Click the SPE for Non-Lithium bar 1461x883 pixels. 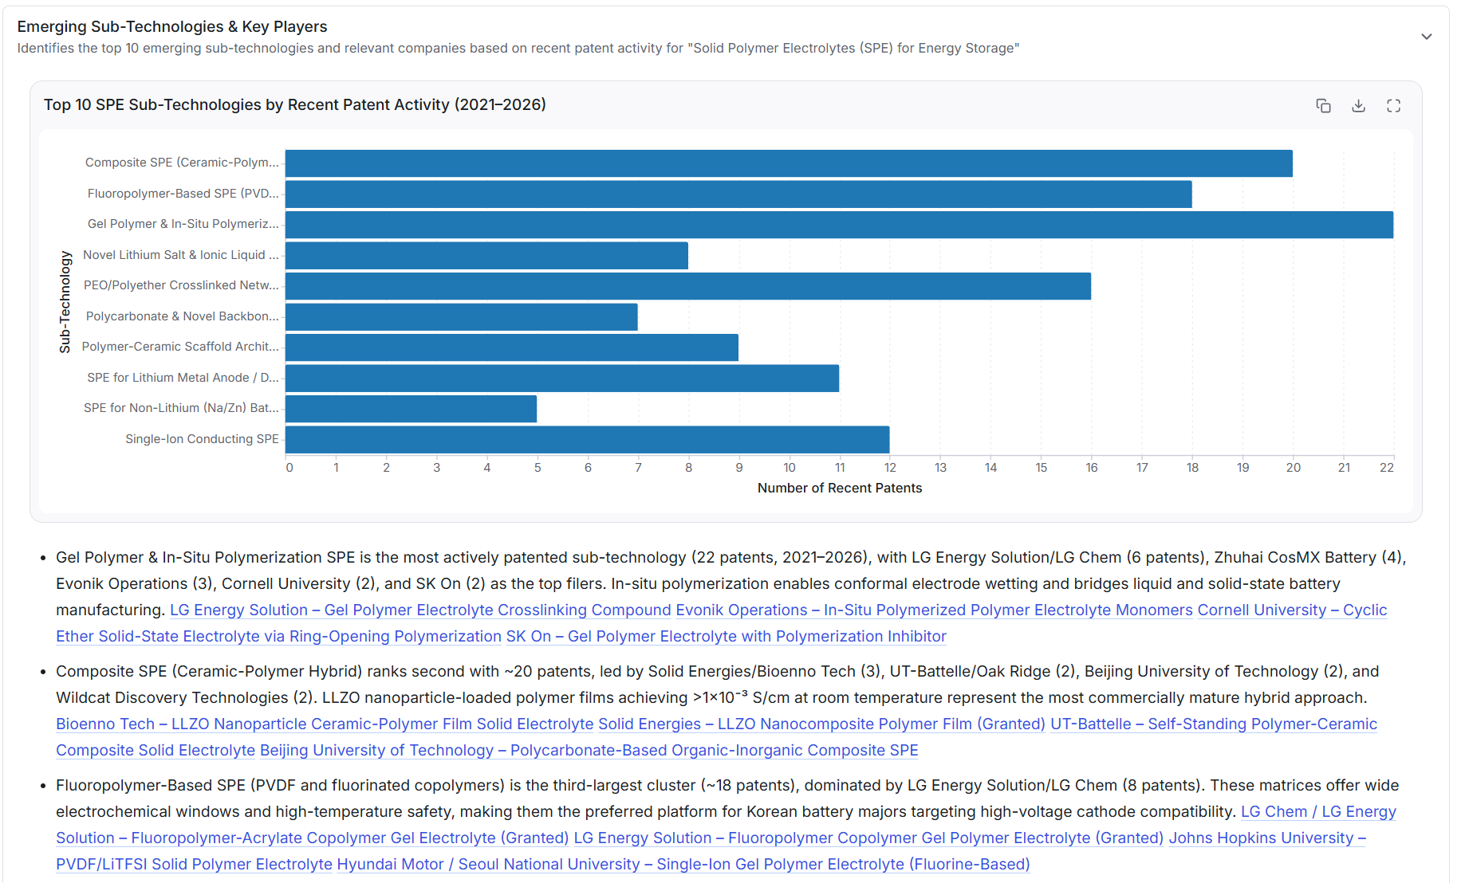(411, 409)
